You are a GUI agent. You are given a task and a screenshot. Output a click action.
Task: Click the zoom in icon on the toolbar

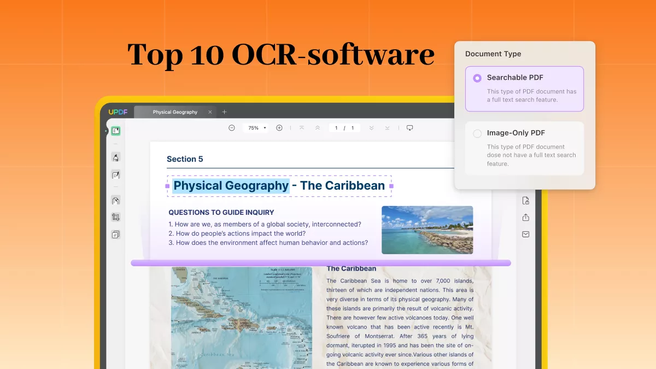(x=279, y=127)
